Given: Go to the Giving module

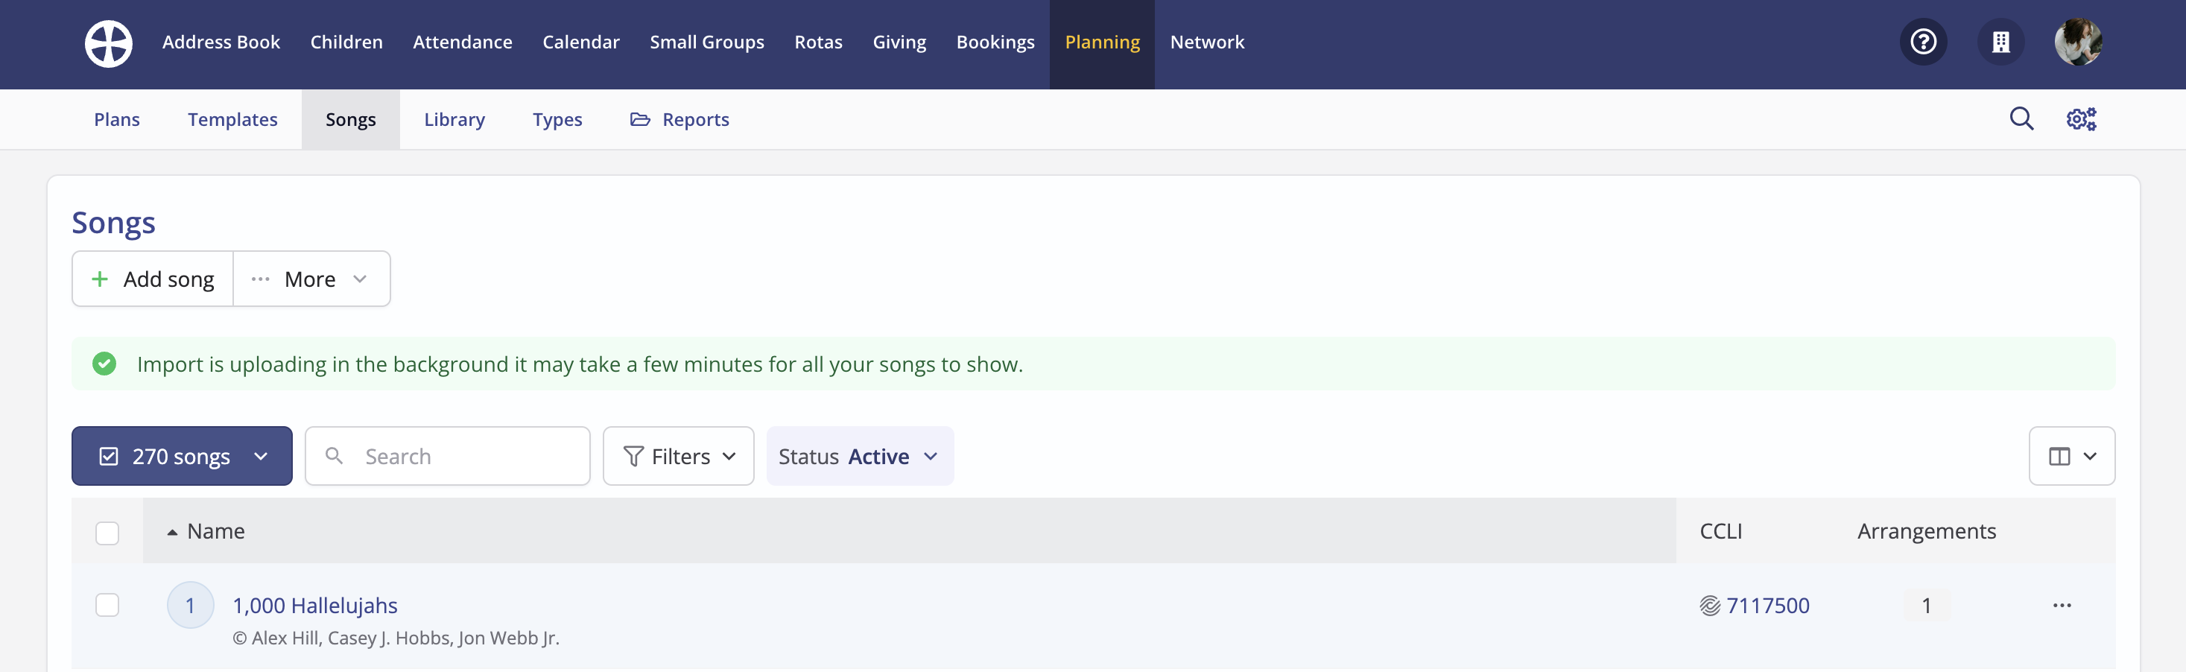Looking at the screenshot, I should [x=899, y=42].
